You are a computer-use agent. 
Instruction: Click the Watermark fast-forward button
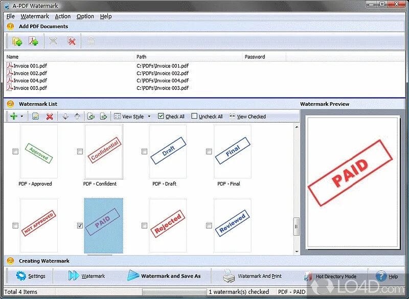pyautogui.click(x=86, y=276)
